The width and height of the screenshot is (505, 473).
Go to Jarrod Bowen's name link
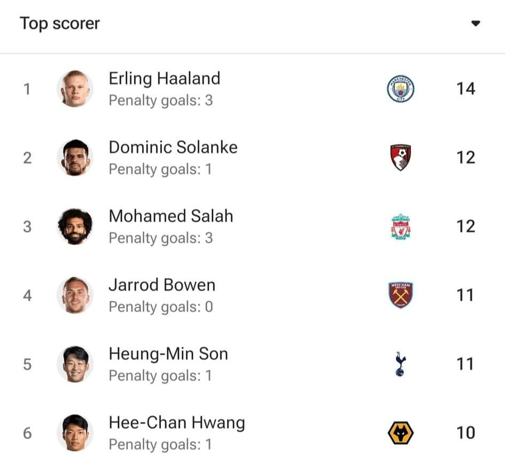tap(162, 285)
